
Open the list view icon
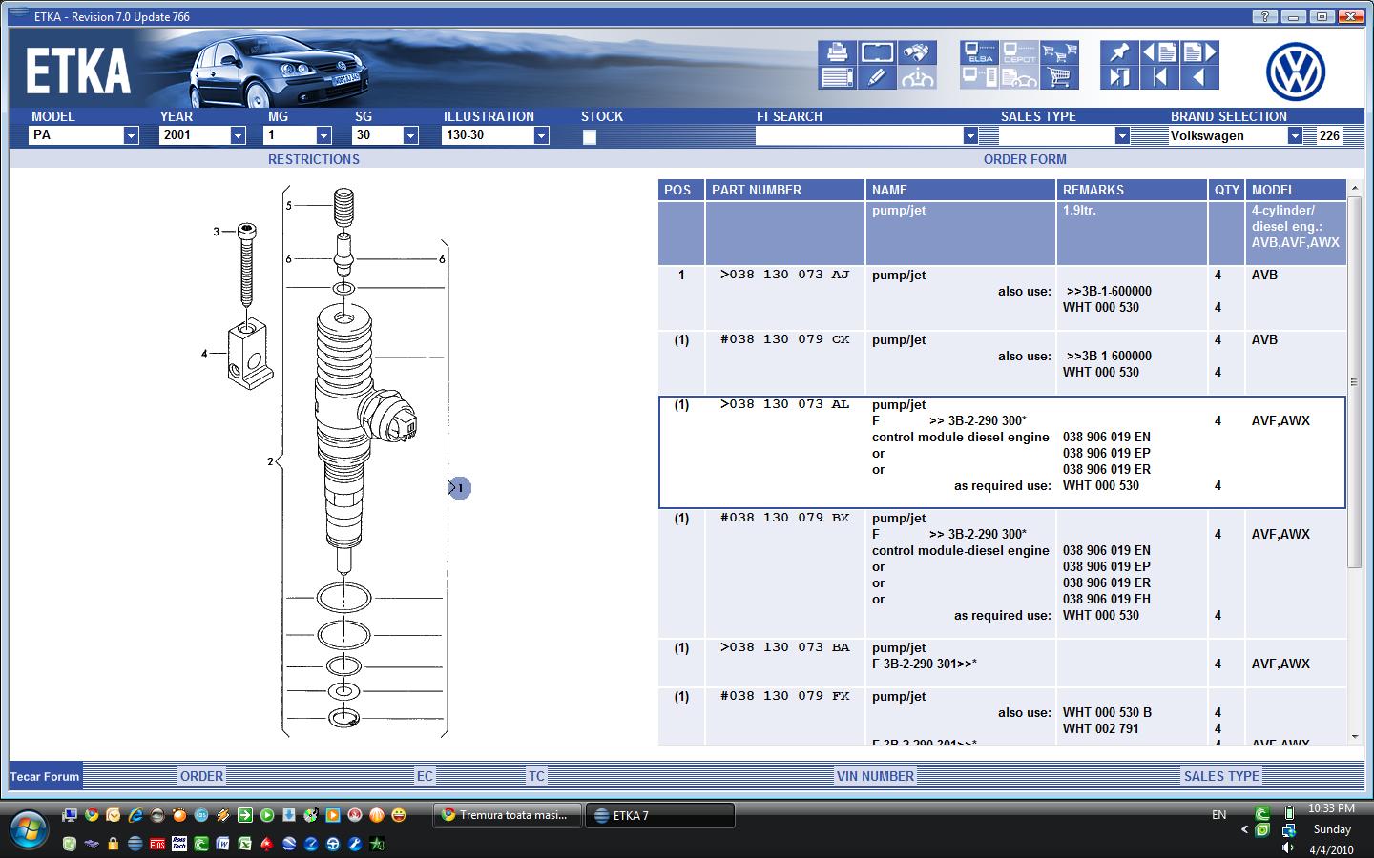click(x=838, y=77)
